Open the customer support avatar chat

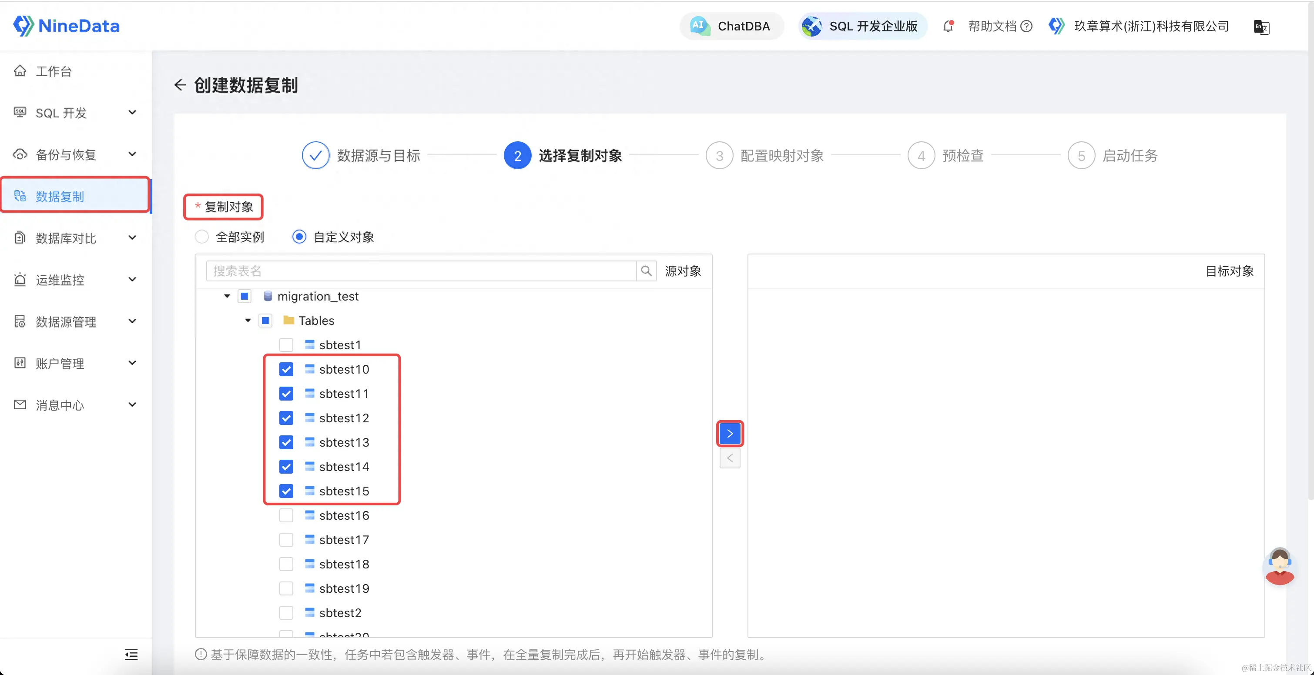pyautogui.click(x=1279, y=566)
